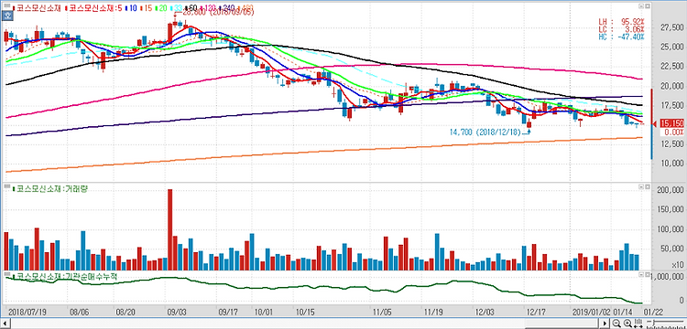This screenshot has height=329, width=687.
Task: Click the 2018/07/19 date axis label
Action: (x=27, y=312)
